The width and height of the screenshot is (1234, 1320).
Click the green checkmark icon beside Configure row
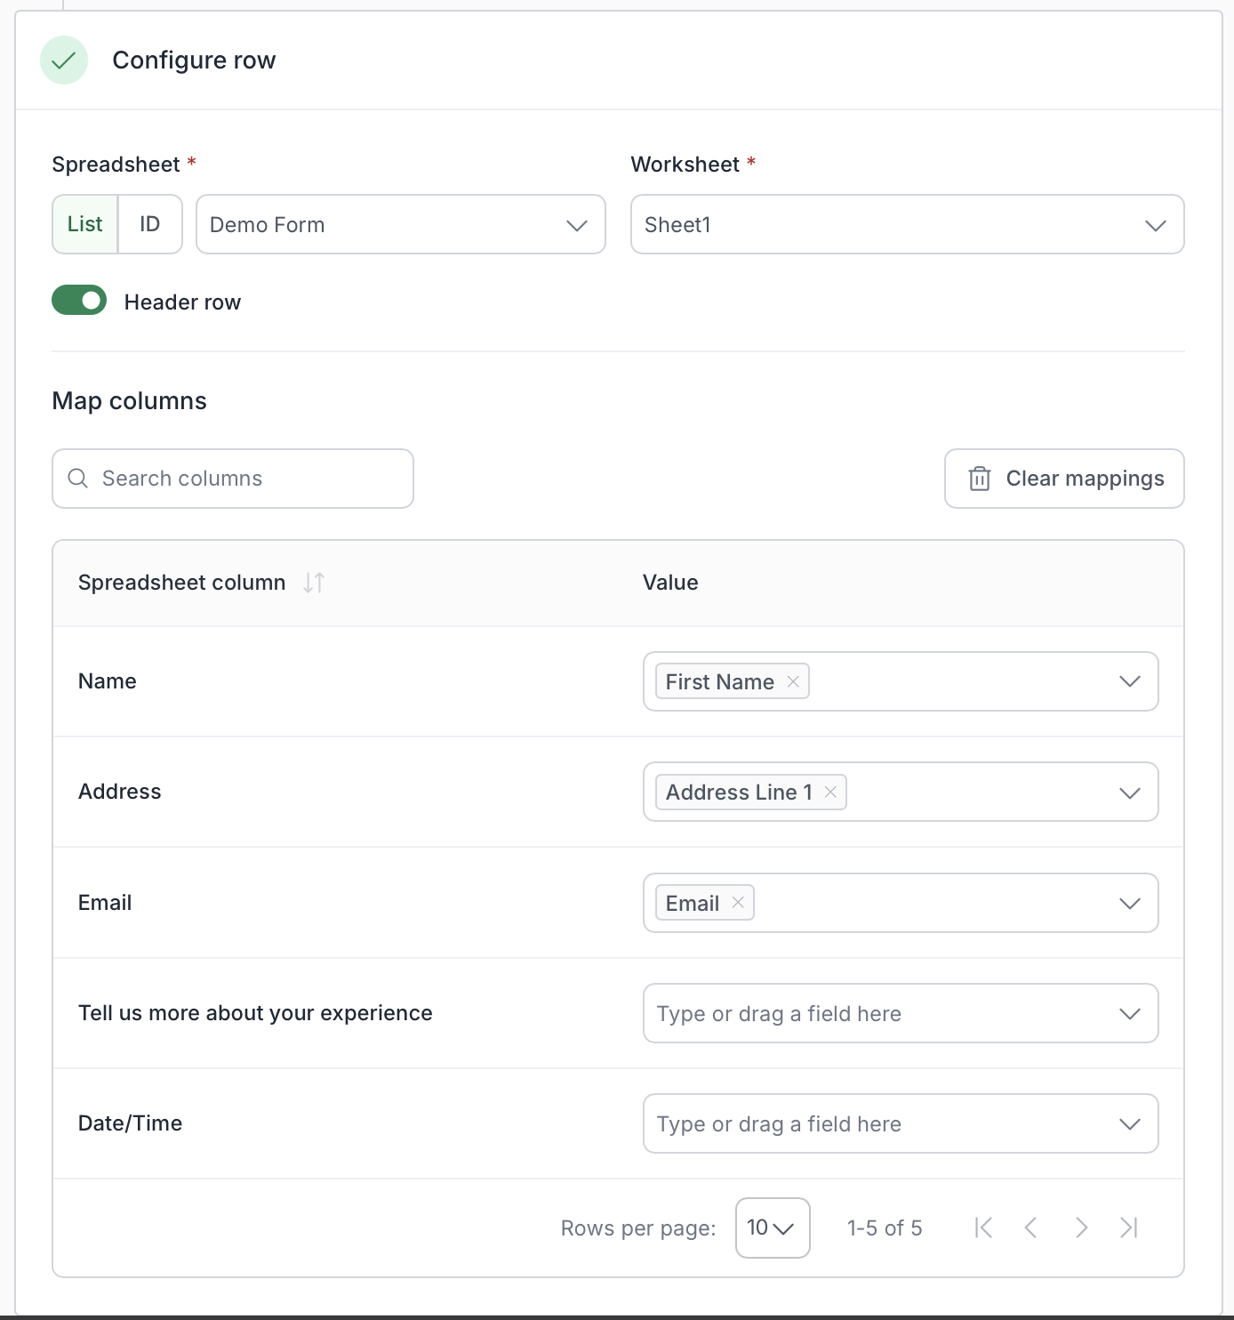pos(64,60)
